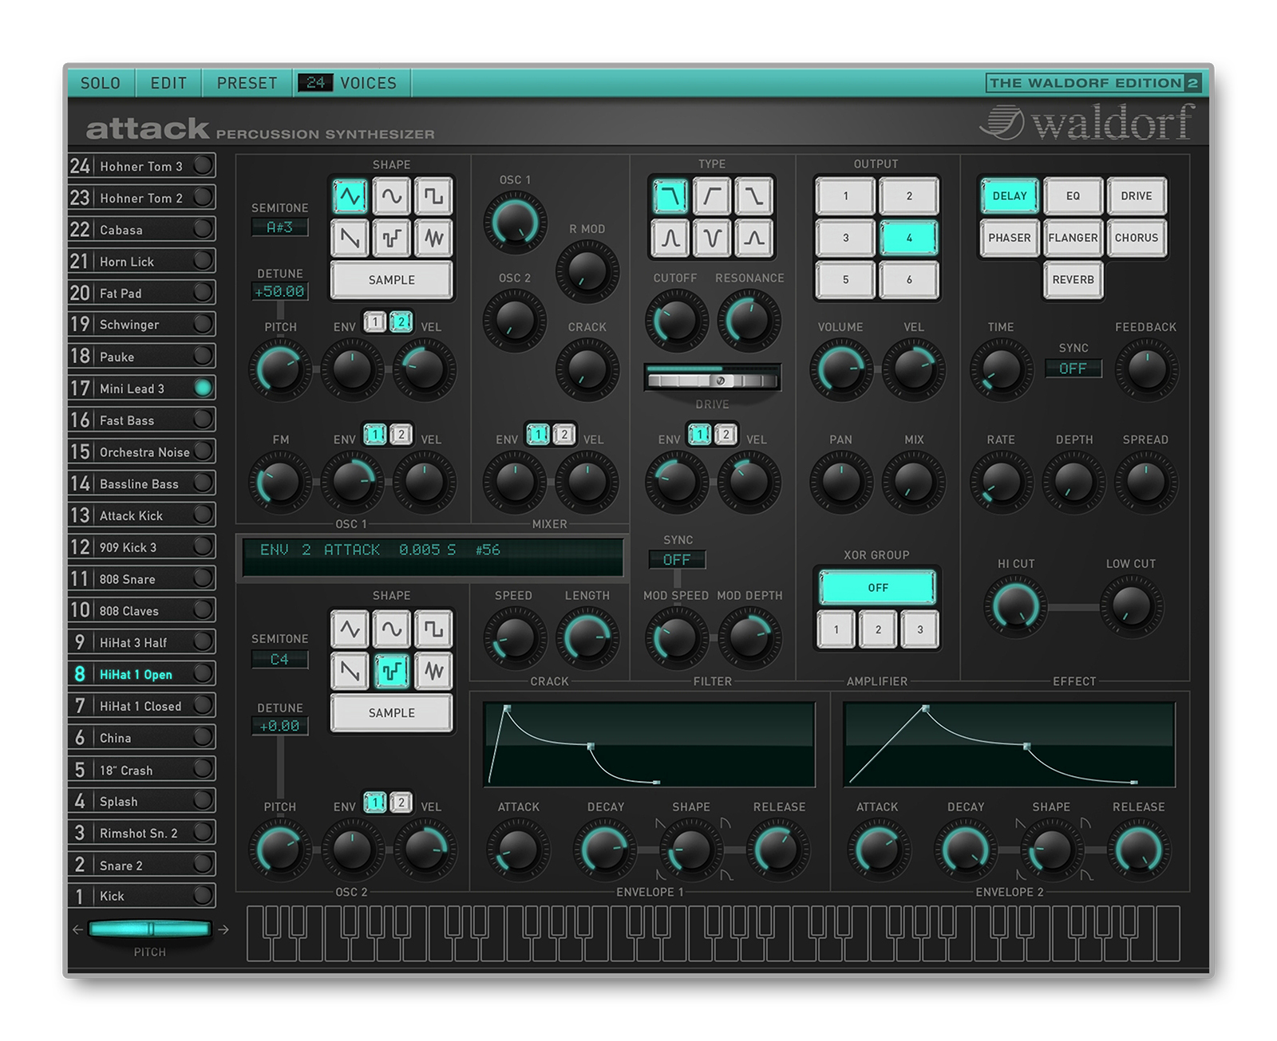The width and height of the screenshot is (1277, 1041).
Task: Select the EQ effect button
Action: (1073, 196)
